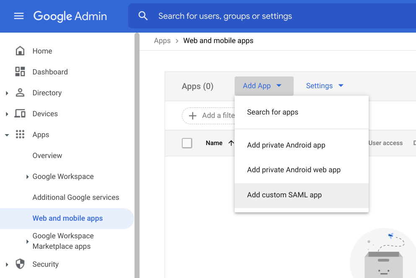Select Web and mobile apps in sidebar
This screenshot has width=416, height=278.
tap(67, 218)
